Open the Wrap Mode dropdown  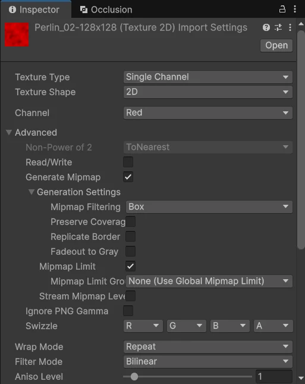[x=208, y=346]
